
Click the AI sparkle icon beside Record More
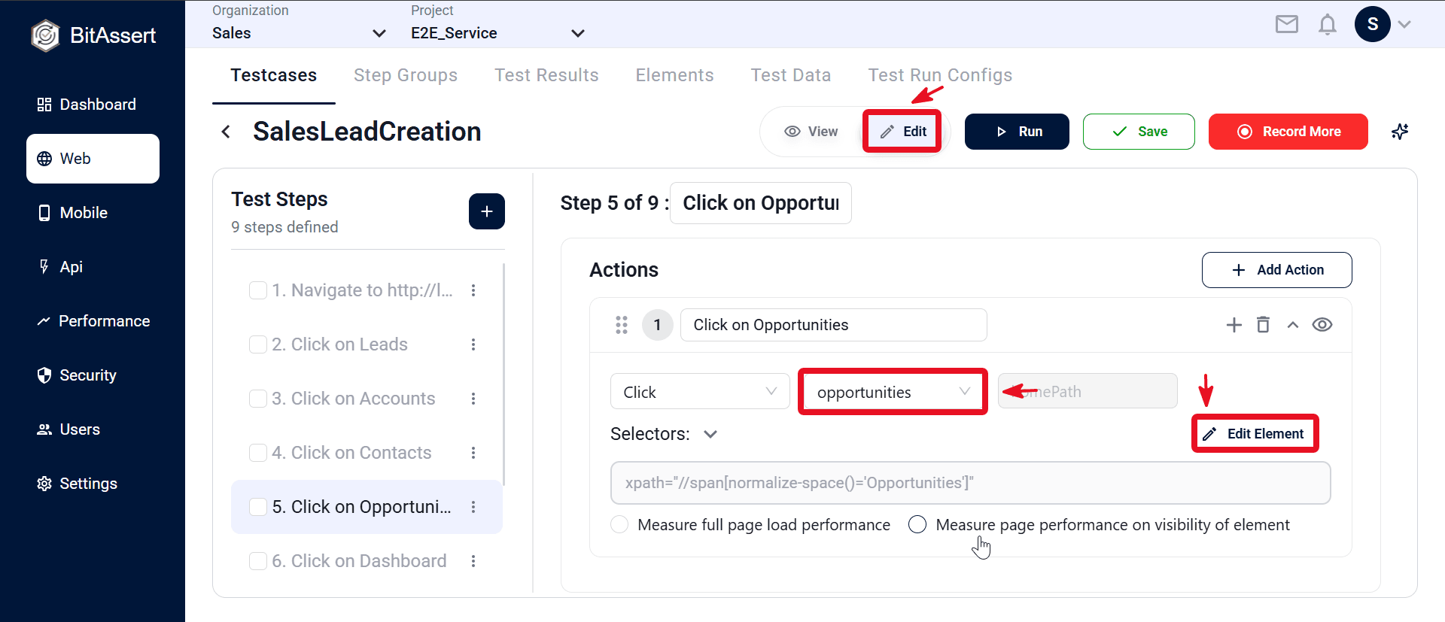[x=1400, y=132]
